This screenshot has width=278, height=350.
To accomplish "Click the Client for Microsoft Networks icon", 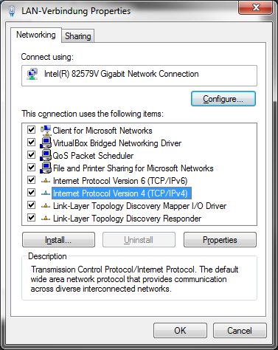I will point(46,130).
